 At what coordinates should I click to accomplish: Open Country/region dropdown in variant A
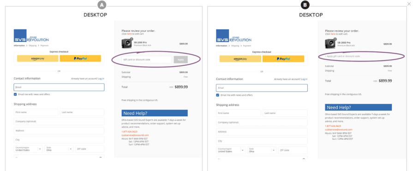point(28,149)
